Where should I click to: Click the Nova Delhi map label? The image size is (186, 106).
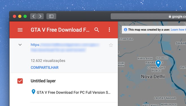click(153, 76)
